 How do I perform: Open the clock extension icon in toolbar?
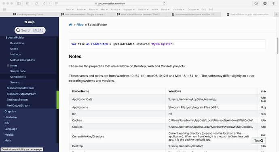click(x=256, y=3)
